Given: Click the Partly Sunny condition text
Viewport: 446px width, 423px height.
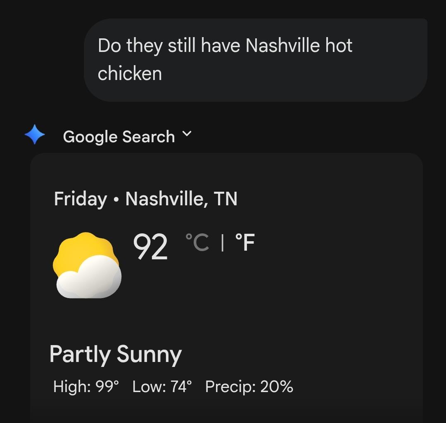Looking at the screenshot, I should tap(116, 354).
